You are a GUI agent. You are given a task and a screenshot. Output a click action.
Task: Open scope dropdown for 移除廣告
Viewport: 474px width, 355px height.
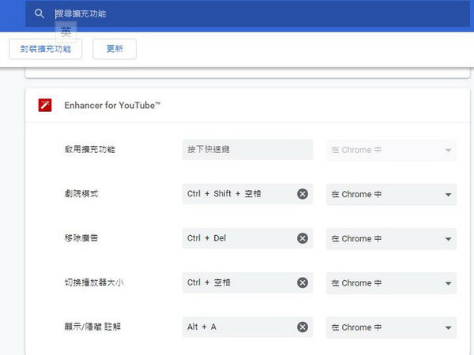pos(391,239)
